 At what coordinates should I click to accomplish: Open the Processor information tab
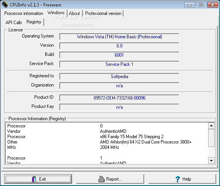[x=24, y=13]
